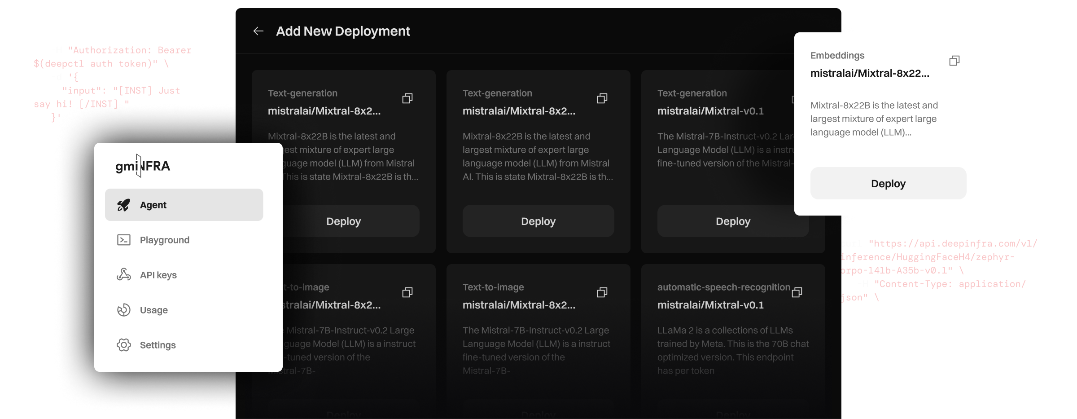The width and height of the screenshot is (1077, 419).
Task: Copy the middle top-row Text-generation card
Action: (602, 98)
